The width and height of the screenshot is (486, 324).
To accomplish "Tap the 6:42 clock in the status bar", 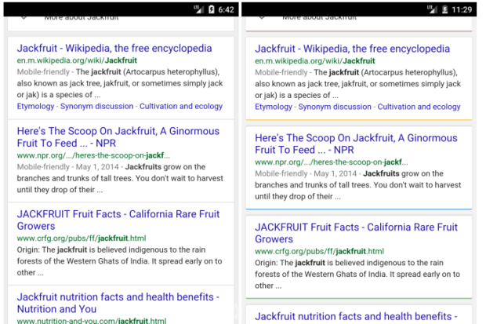I will click(226, 9).
